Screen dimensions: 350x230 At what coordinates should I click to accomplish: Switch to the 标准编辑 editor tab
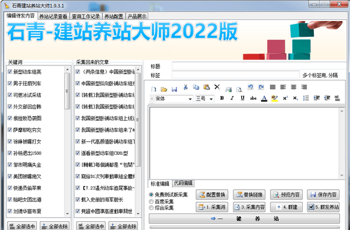click(160, 184)
